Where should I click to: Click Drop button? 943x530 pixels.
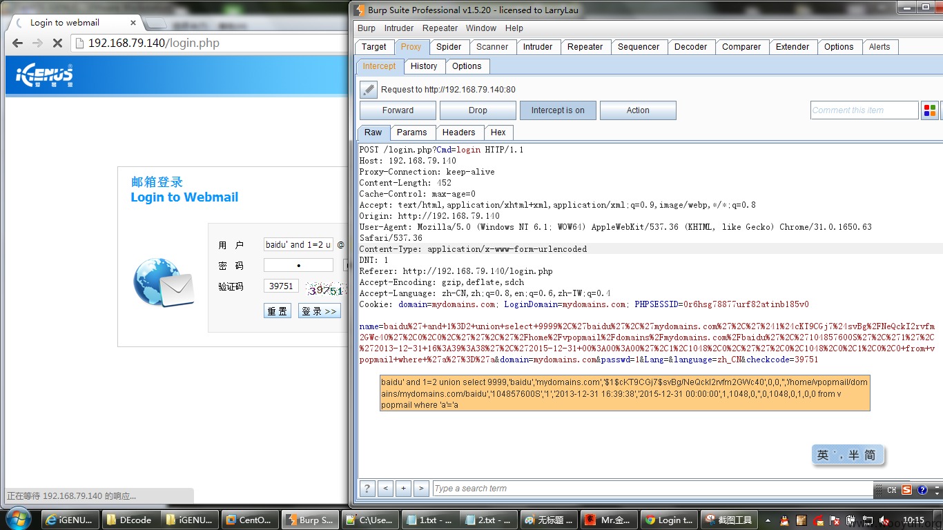[478, 110]
